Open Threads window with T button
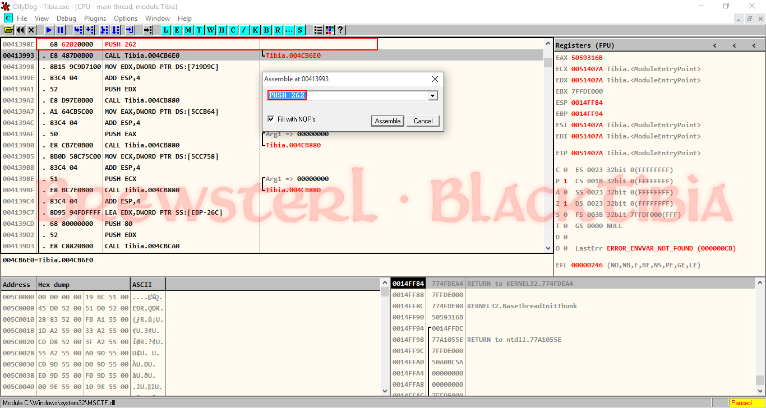The image size is (766, 408). click(200, 30)
